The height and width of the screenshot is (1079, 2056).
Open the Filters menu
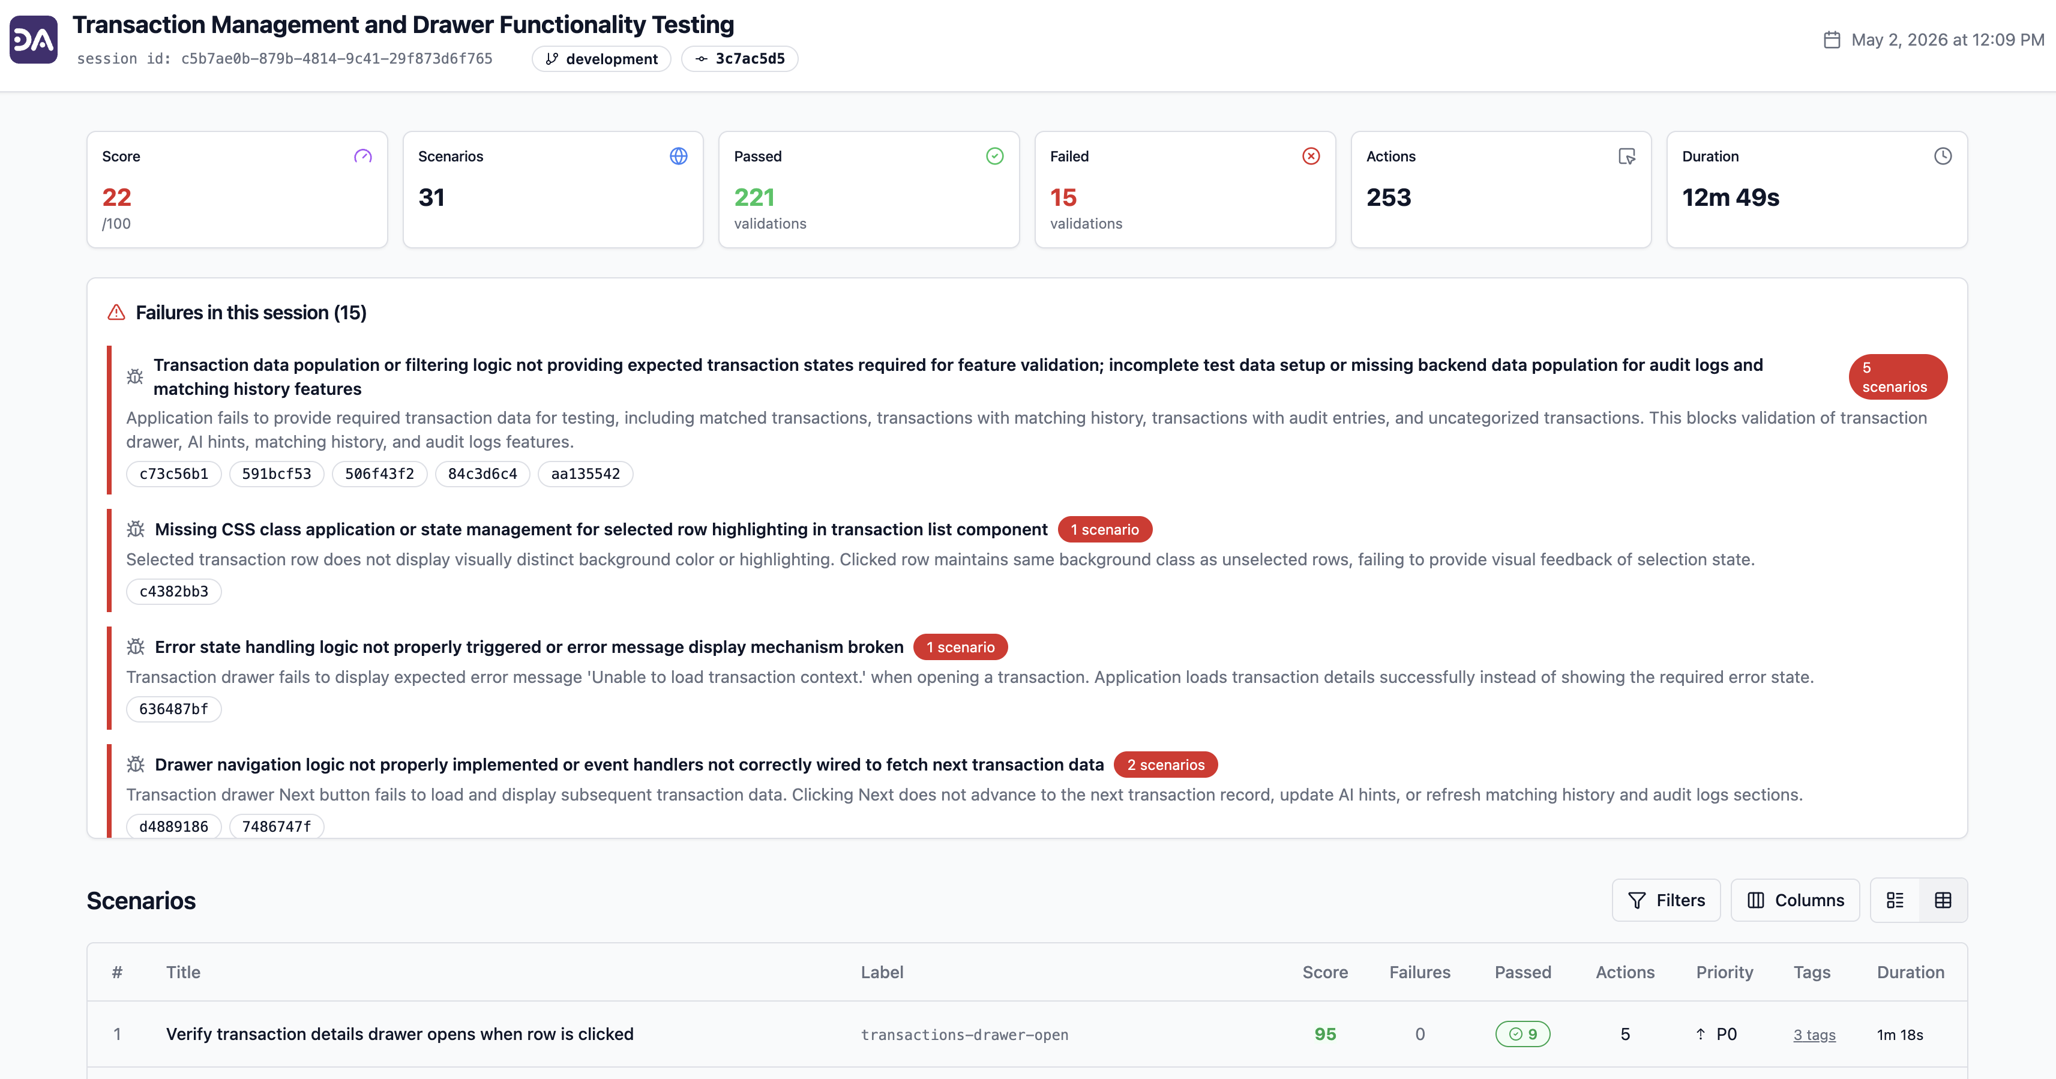click(1666, 900)
